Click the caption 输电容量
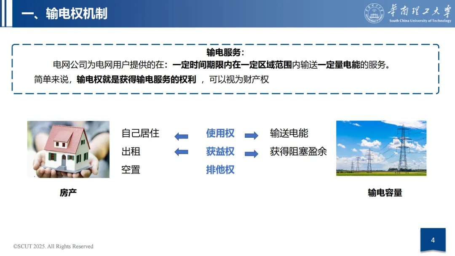 coord(385,192)
